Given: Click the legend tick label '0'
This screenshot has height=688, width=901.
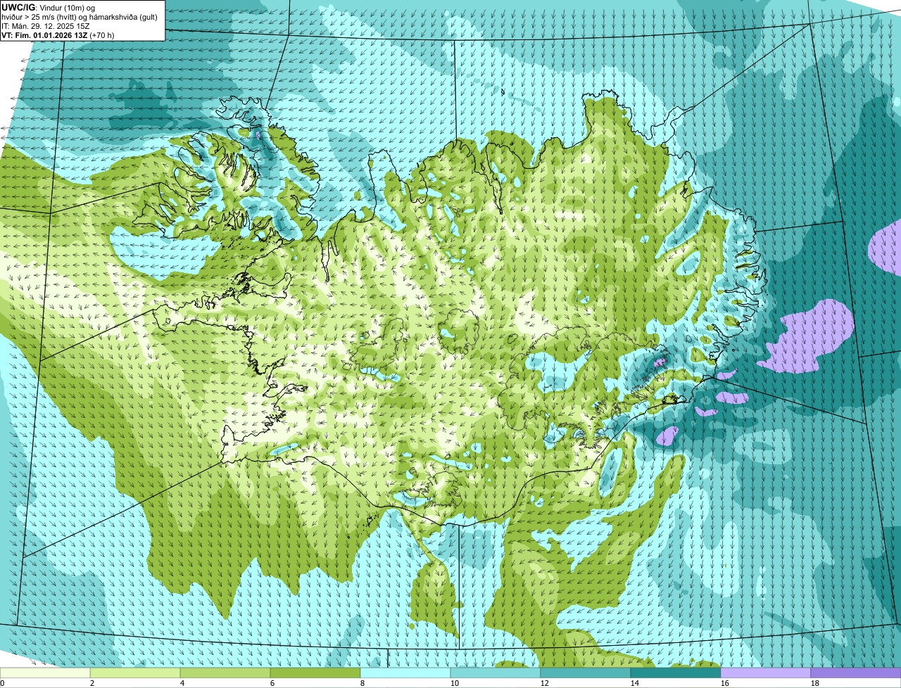Looking at the screenshot, I should pos(3,683).
